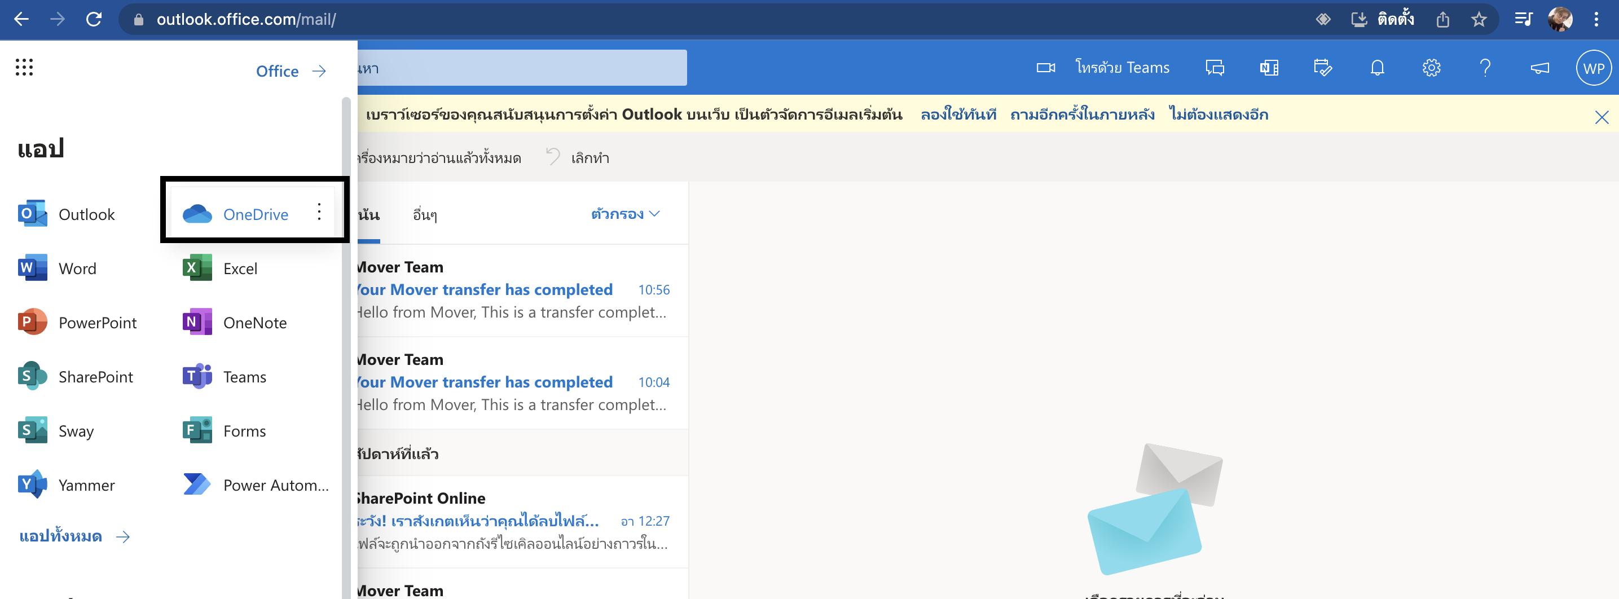Launch Yammer from the app list

click(x=67, y=485)
